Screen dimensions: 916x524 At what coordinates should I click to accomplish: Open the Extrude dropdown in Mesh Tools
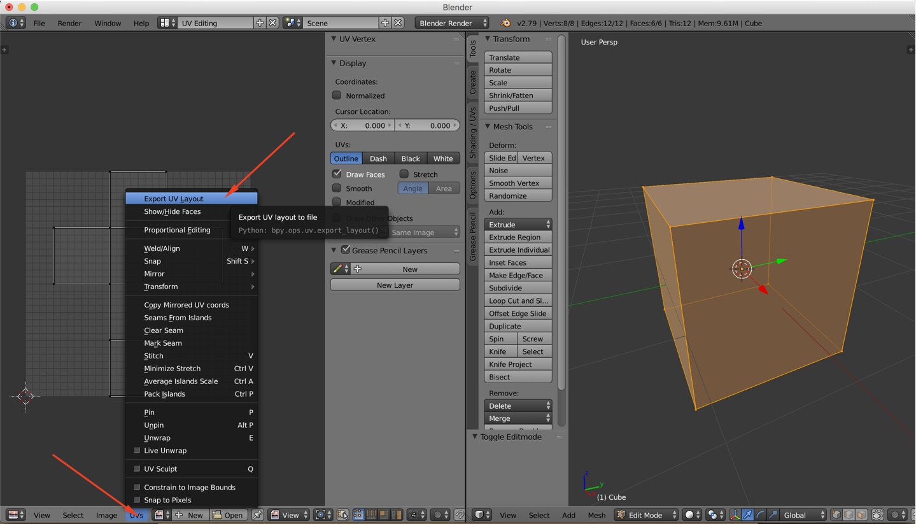click(518, 224)
